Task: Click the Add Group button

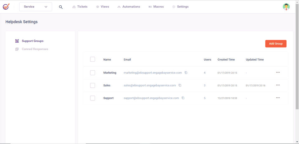Action: (x=276, y=44)
